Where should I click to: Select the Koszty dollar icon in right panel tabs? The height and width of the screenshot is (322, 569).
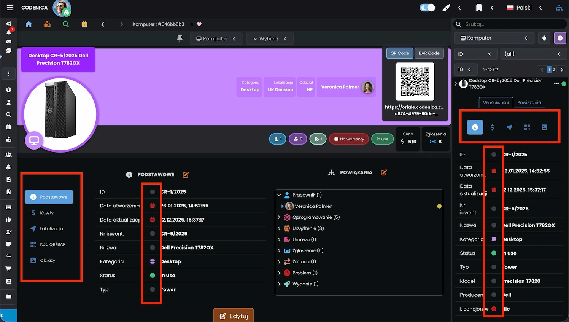pos(492,127)
